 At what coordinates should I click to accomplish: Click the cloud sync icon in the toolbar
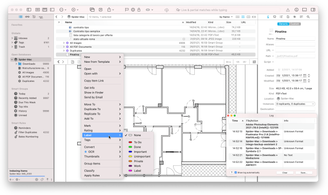167,10
